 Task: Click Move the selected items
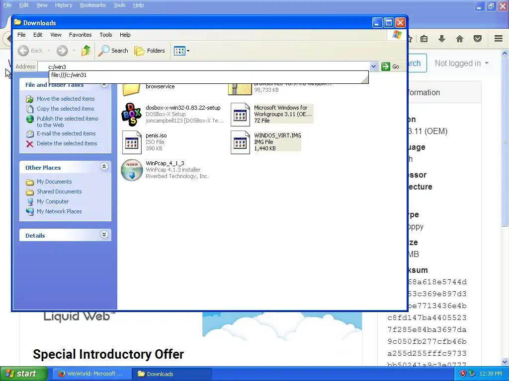[x=66, y=99]
